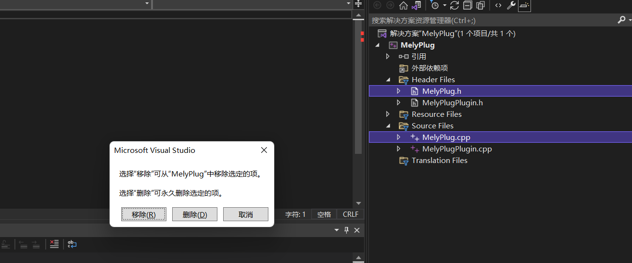Open the bottom panel window position dropdown
Image resolution: width=632 pixels, height=263 pixels.
point(337,230)
